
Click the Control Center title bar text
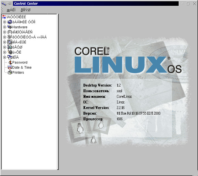point(26,3)
